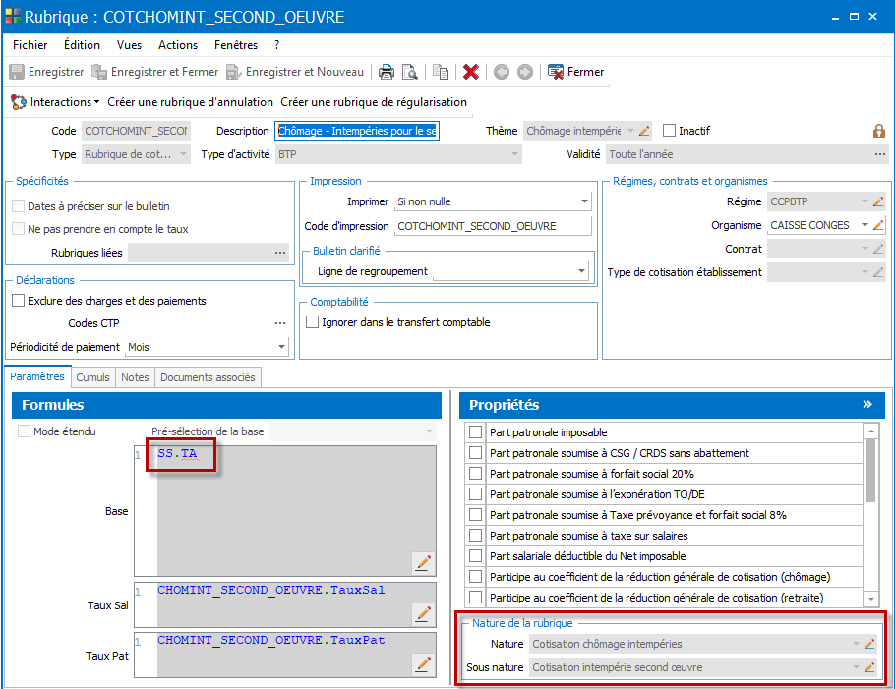
Task: Check Part patronale imposable
Action: (475, 432)
